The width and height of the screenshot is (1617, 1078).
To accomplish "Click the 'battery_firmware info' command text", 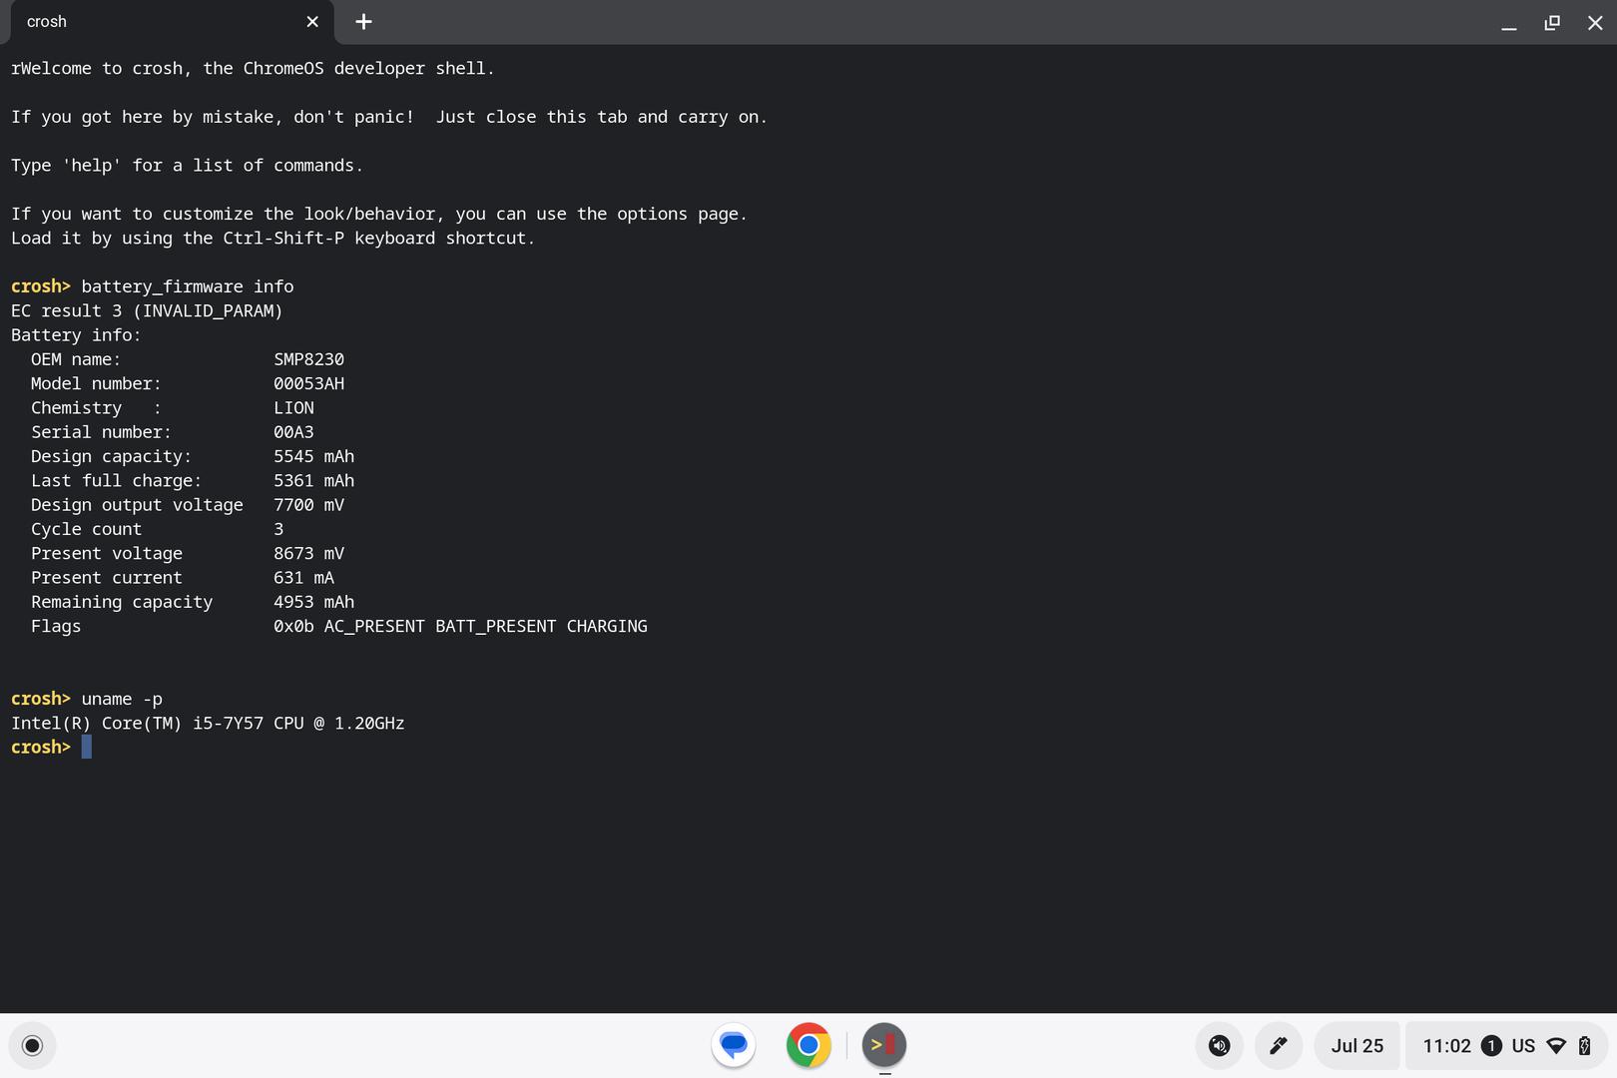I will [188, 286].
